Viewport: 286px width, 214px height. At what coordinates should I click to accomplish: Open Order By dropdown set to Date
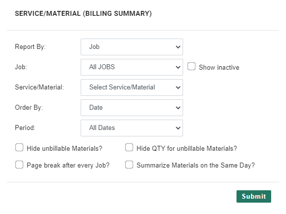132,108
